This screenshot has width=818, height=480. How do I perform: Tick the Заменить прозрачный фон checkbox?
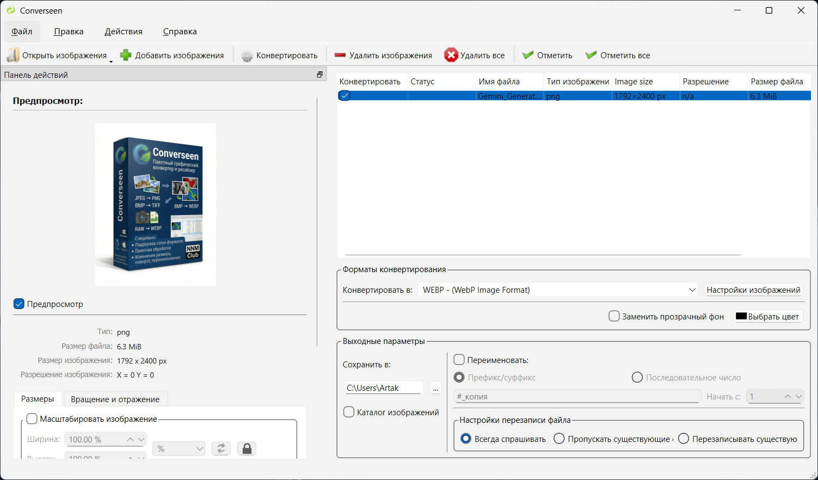click(x=614, y=316)
